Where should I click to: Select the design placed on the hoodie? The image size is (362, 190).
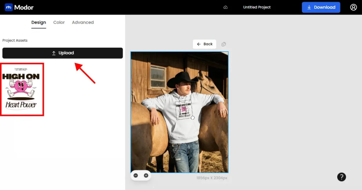184,110
